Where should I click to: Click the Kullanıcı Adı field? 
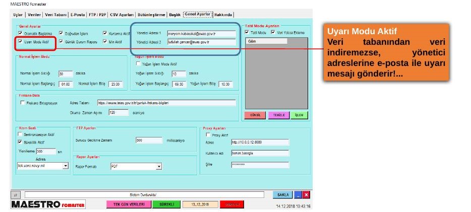point(260,153)
